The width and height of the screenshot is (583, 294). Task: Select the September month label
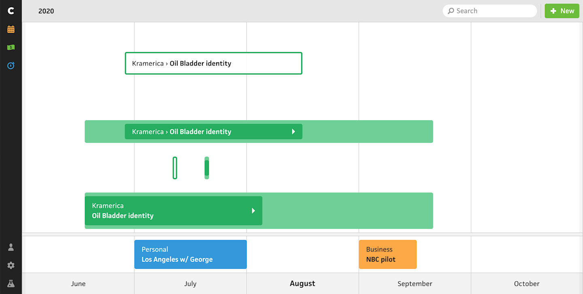coord(415,283)
